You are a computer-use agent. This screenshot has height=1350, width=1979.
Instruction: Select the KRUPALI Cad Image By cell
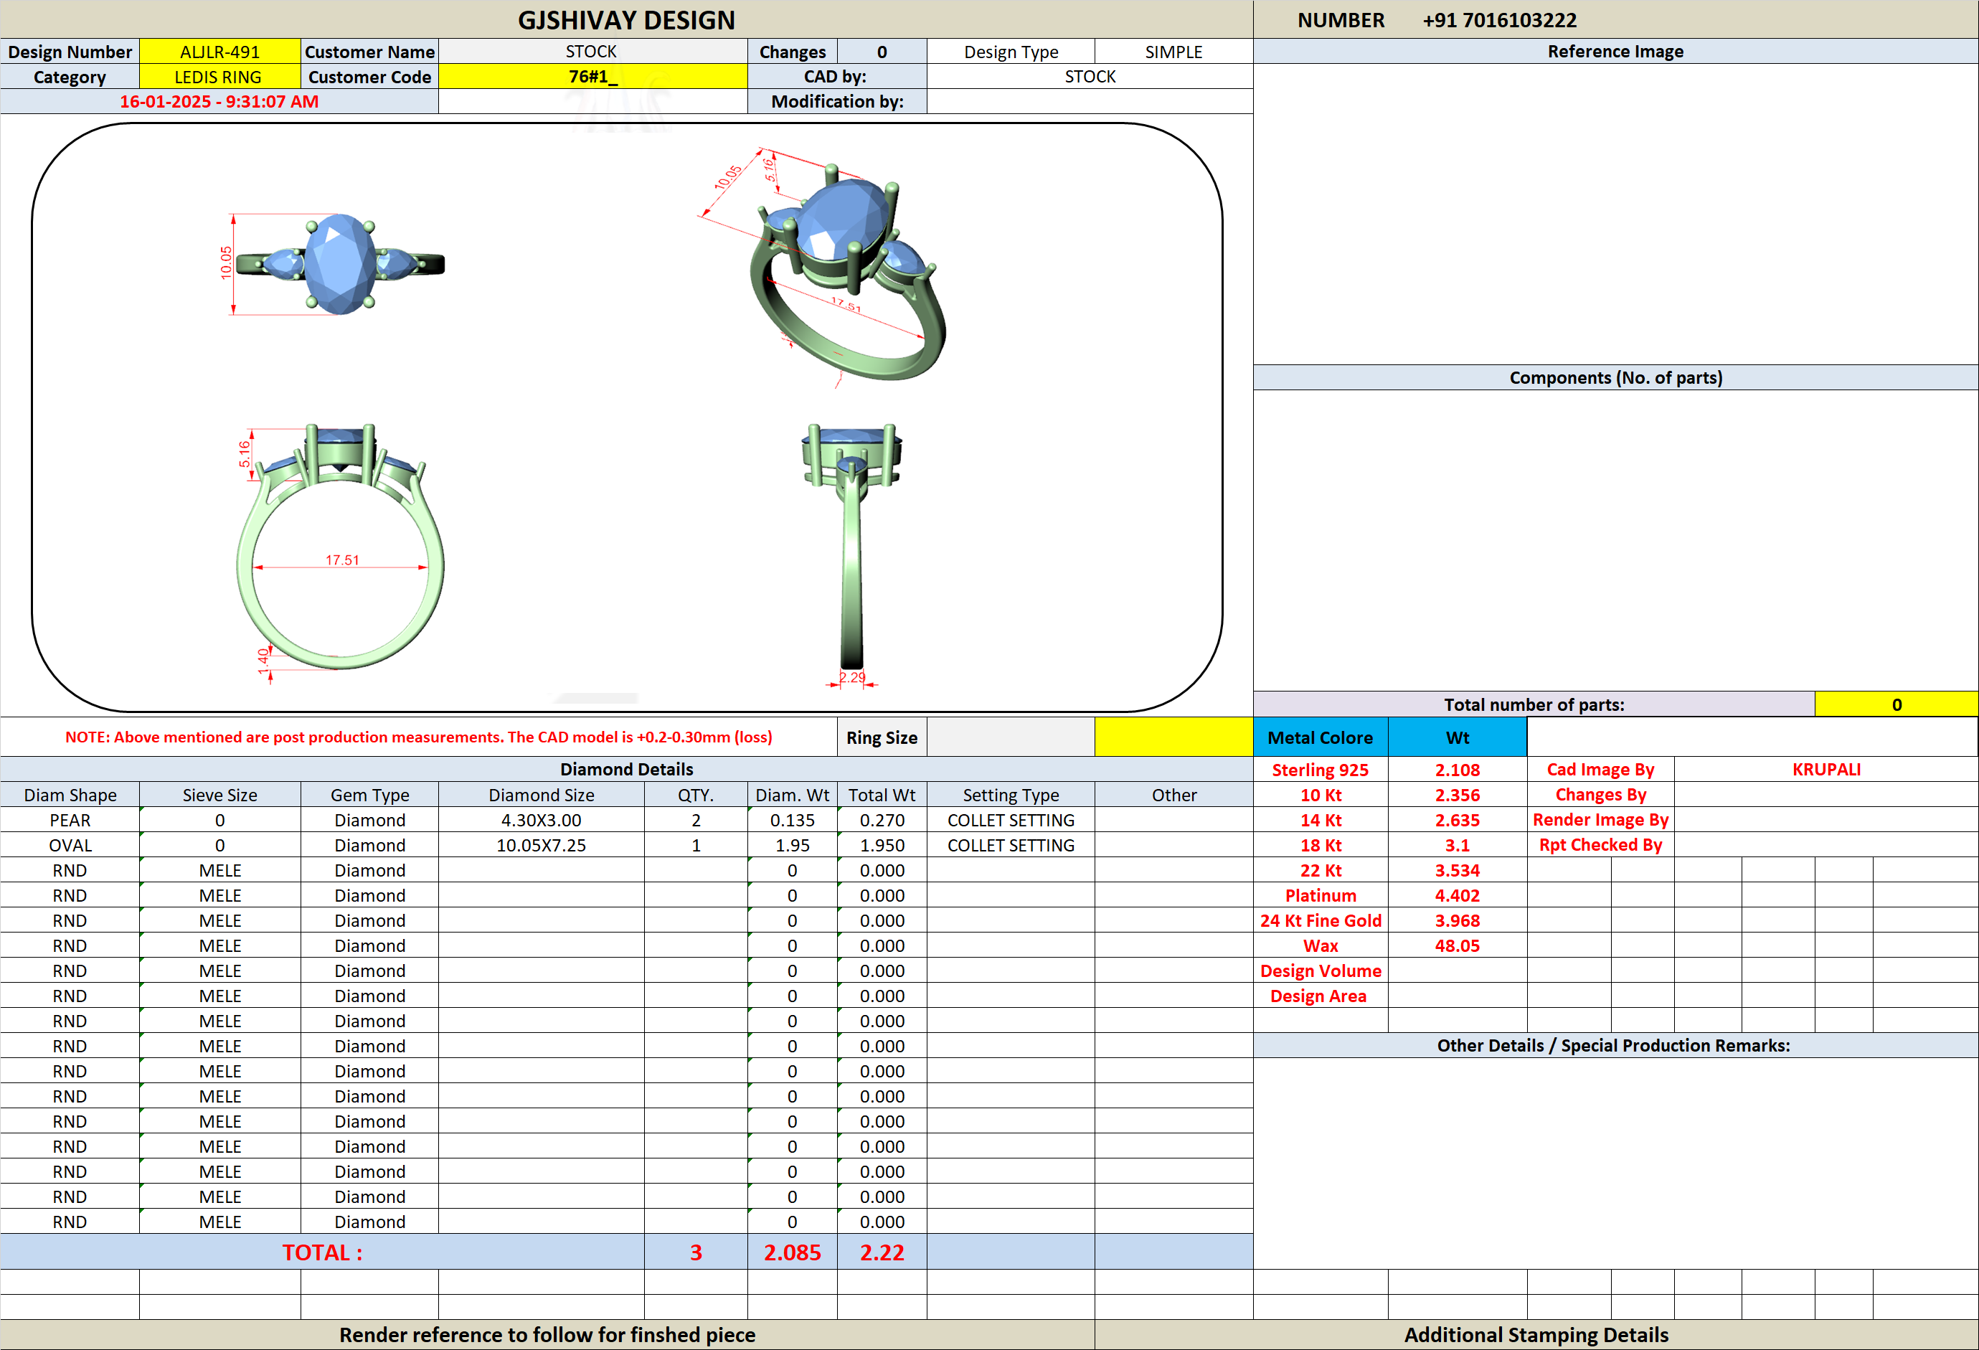tap(1826, 769)
